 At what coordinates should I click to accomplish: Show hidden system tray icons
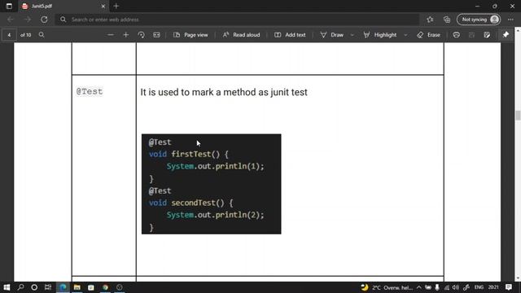tap(419, 287)
